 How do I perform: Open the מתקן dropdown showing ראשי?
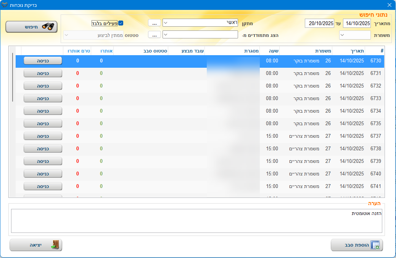tap(200, 23)
